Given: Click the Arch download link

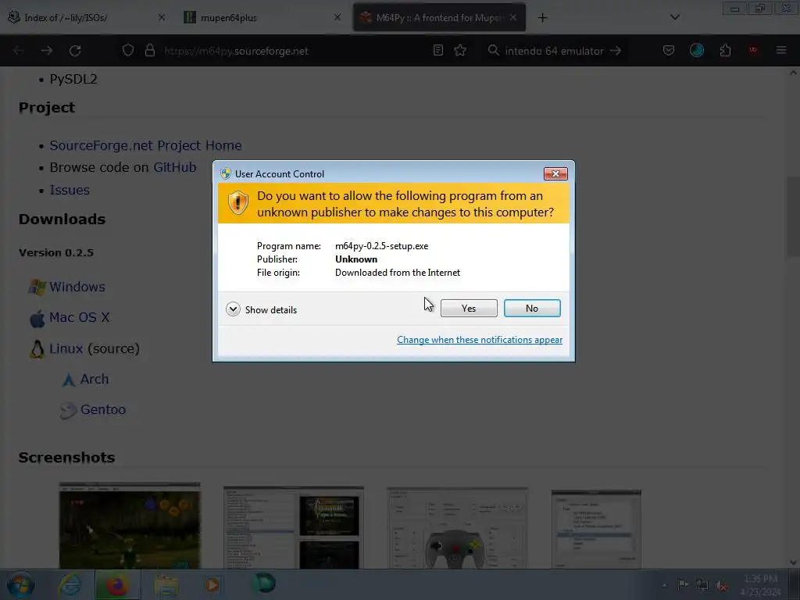Looking at the screenshot, I should (95, 379).
